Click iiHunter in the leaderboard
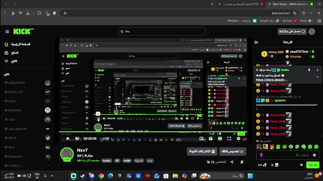This screenshot has width=323, height=181. (295, 57)
